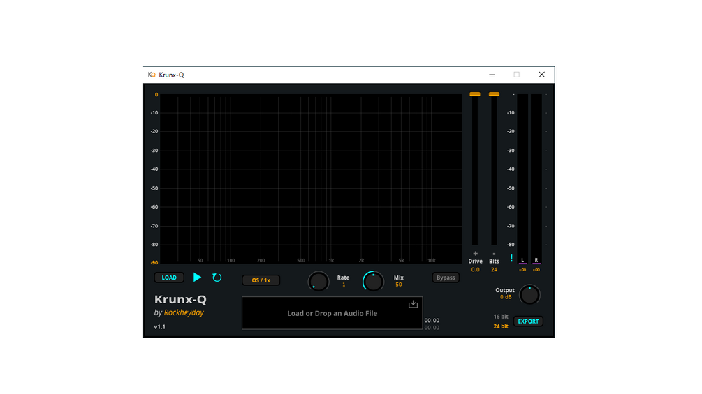
Task: Click the Rate value 1
Action: tap(344, 285)
